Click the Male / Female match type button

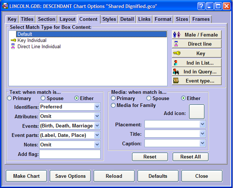click(196, 35)
